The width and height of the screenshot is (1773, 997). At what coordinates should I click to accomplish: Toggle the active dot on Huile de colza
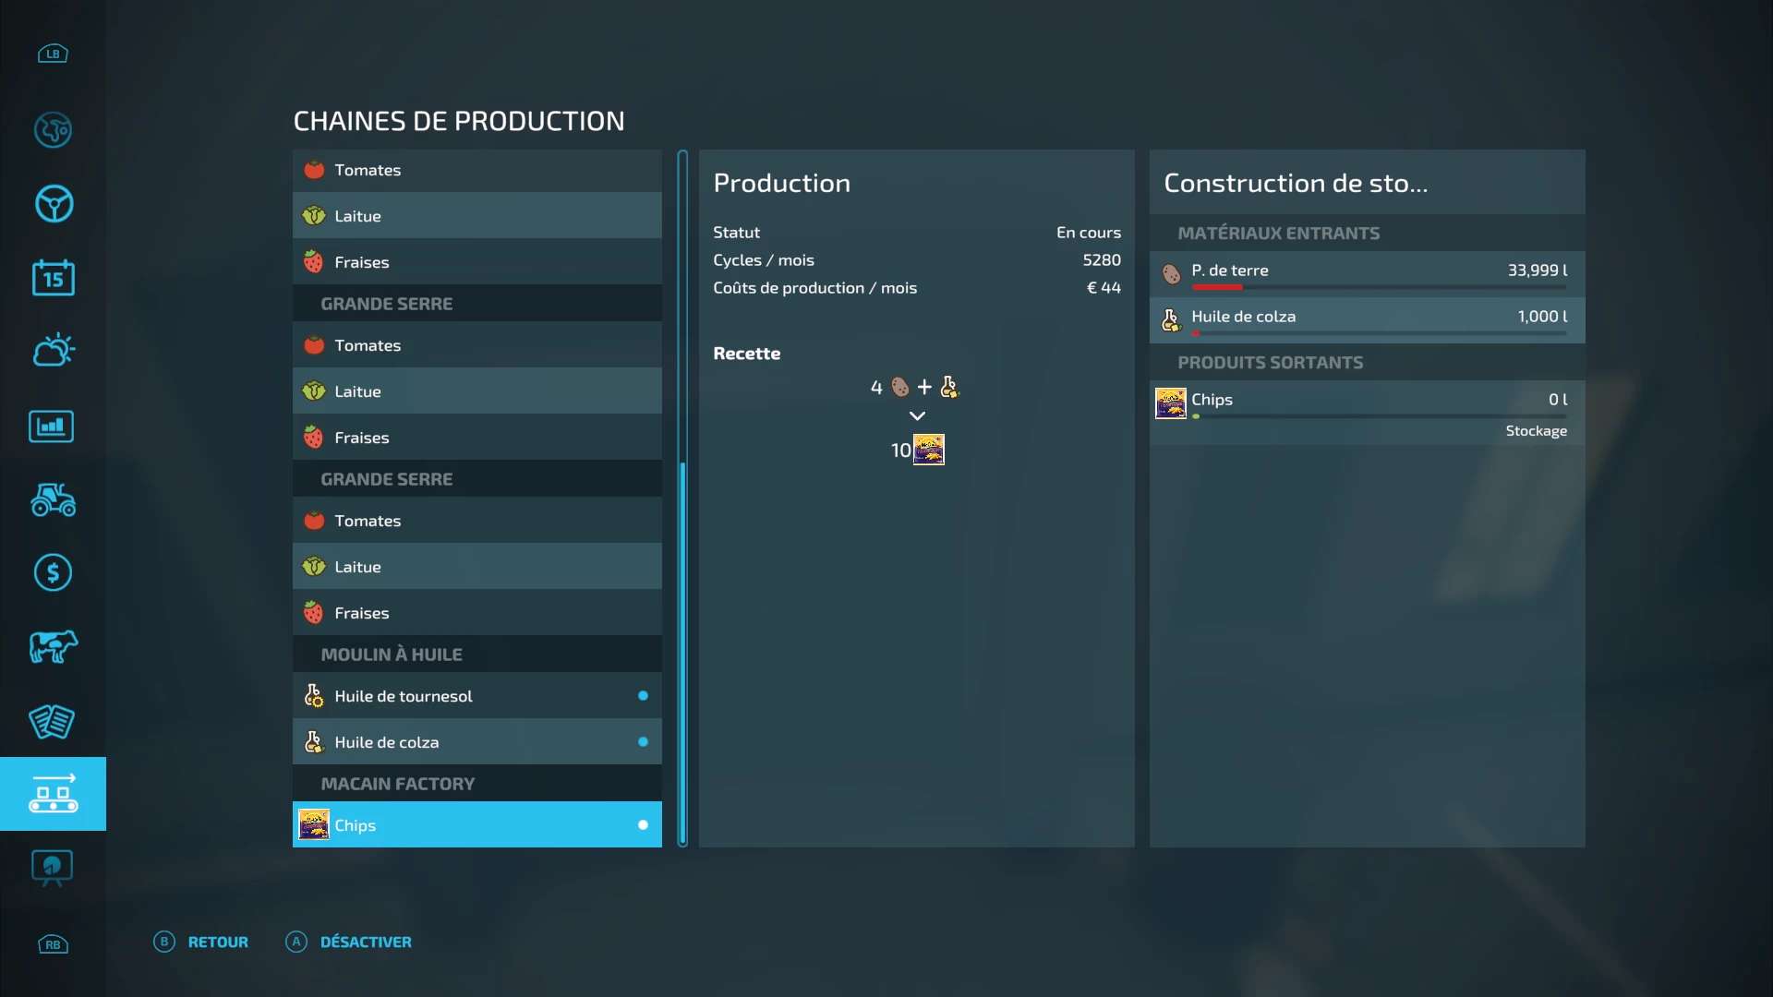tap(643, 742)
